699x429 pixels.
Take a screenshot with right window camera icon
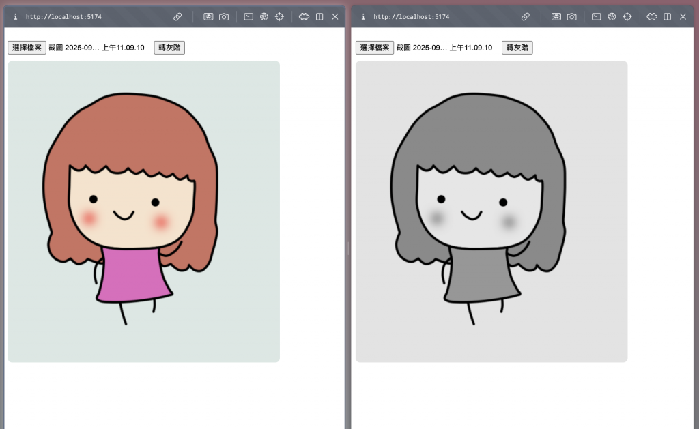(x=571, y=17)
